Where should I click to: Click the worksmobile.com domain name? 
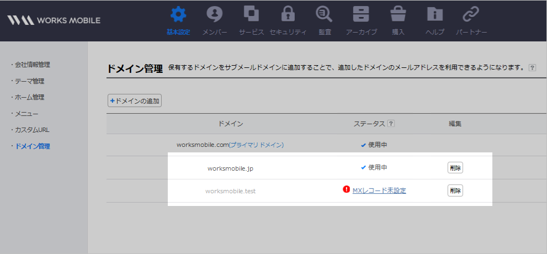203,145
